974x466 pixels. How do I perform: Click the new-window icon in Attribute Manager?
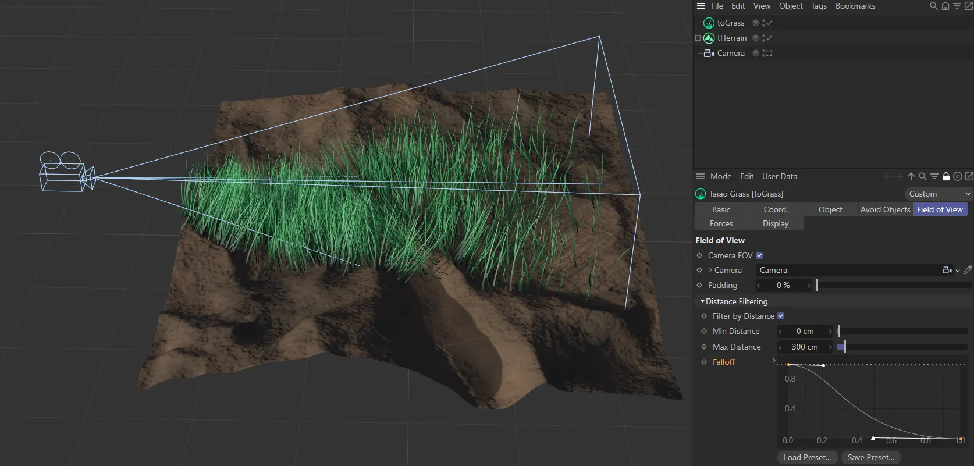tap(969, 176)
